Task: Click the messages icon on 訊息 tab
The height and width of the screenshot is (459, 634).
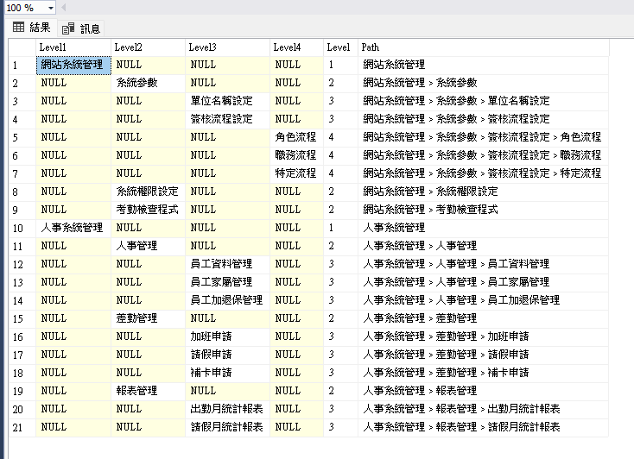Action: point(68,28)
